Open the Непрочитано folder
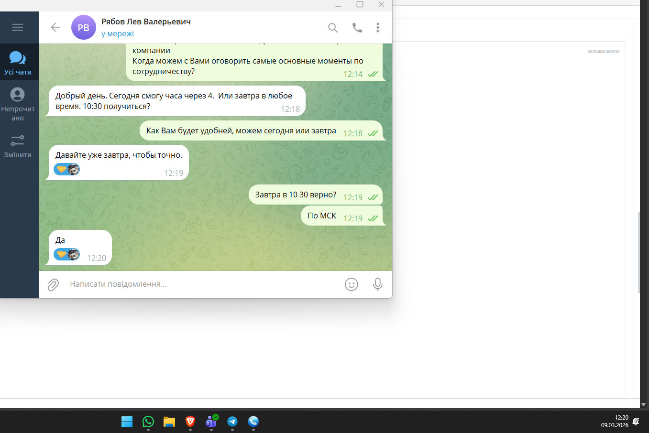649x433 pixels. 18,105
